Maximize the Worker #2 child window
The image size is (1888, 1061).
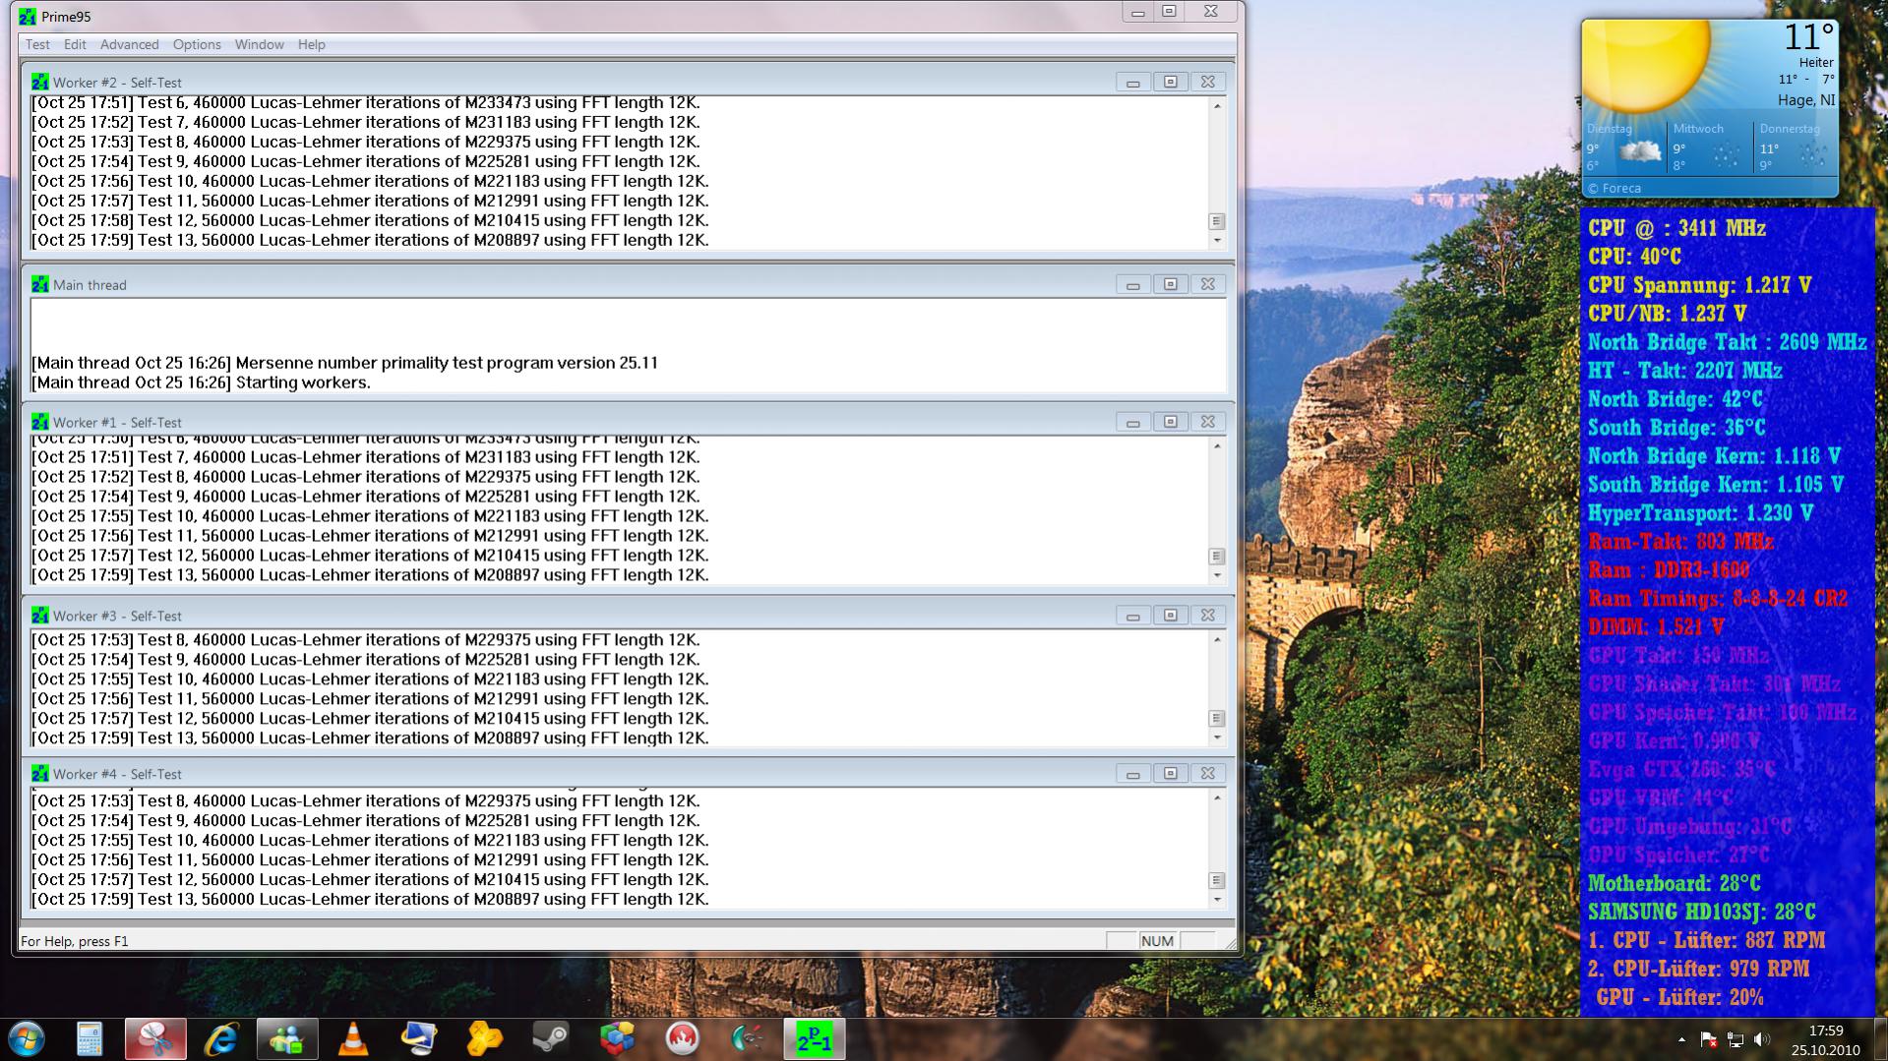(1170, 82)
